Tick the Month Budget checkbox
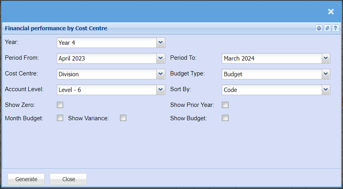 click(60, 118)
